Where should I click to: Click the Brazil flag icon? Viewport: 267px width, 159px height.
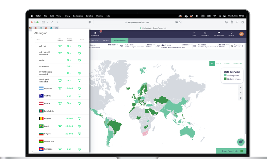[41, 126]
